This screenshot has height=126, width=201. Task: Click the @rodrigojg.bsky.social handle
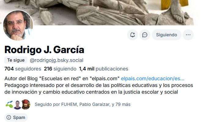(x=57, y=60)
